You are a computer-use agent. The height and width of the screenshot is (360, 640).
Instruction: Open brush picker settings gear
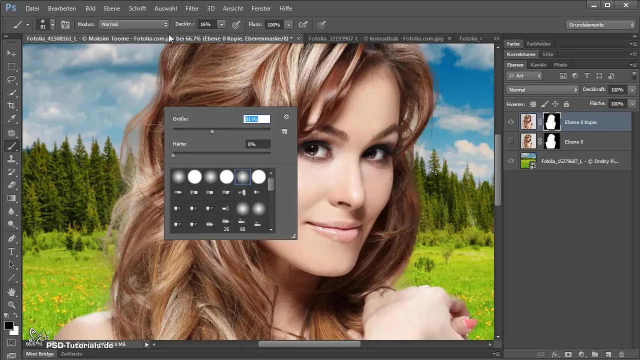click(x=286, y=116)
